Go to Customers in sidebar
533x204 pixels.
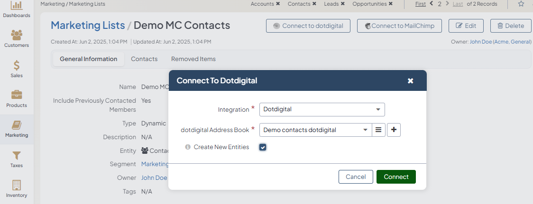17,39
